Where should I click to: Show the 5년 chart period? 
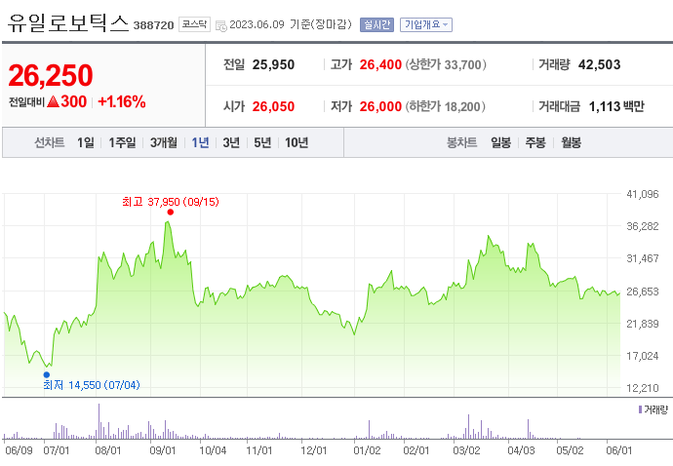262,142
